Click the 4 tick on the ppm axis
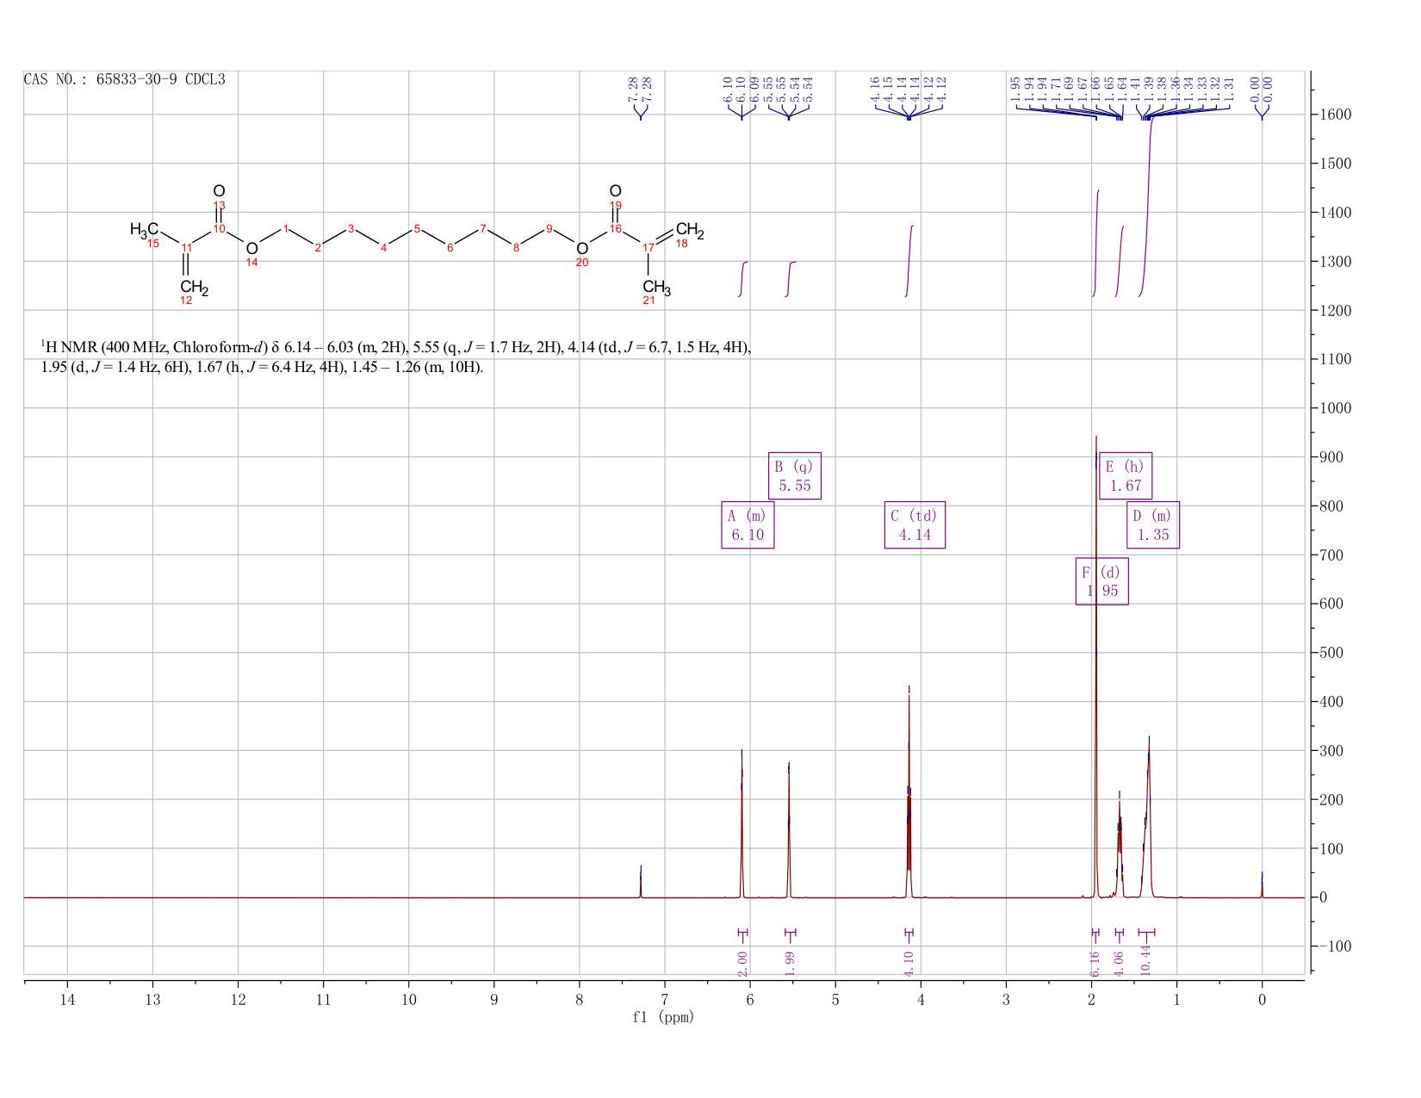 tap(921, 999)
